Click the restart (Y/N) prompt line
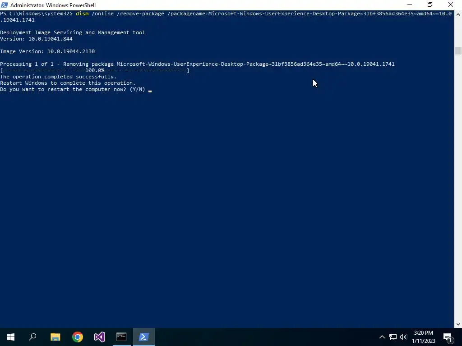The height and width of the screenshot is (346, 462). (73, 89)
